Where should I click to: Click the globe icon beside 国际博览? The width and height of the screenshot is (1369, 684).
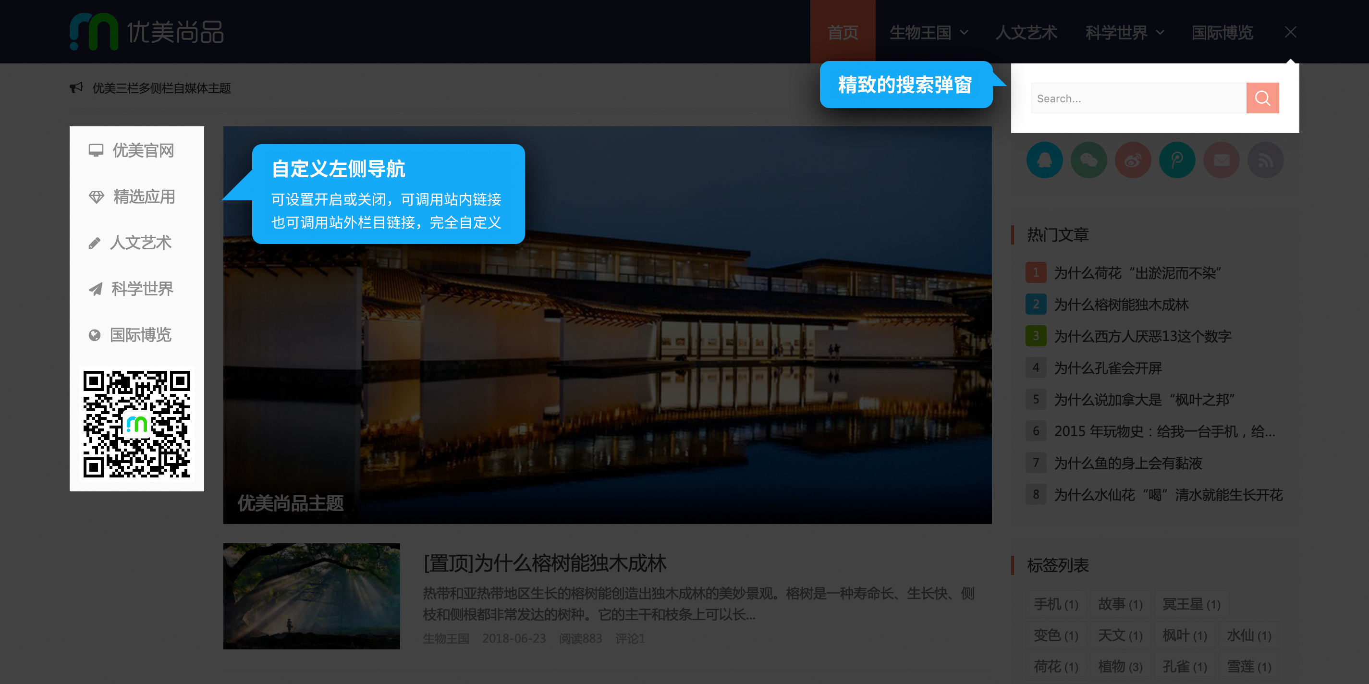[x=95, y=335]
